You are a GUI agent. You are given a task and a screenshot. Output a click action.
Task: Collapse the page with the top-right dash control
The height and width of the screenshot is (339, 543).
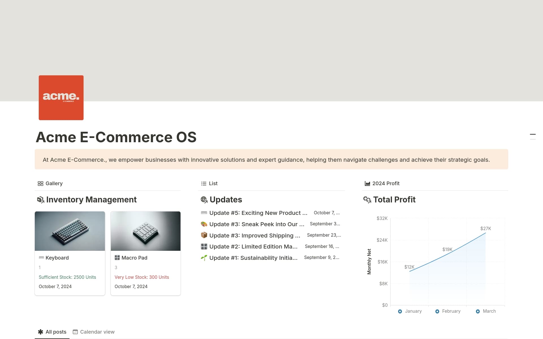tap(533, 135)
